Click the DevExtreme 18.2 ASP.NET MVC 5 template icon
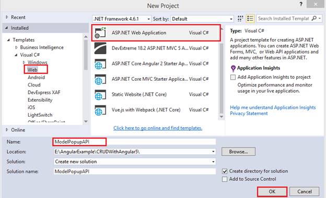The image size is (326, 198). click(100, 48)
